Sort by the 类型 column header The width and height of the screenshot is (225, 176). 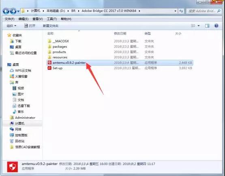(x=148, y=33)
